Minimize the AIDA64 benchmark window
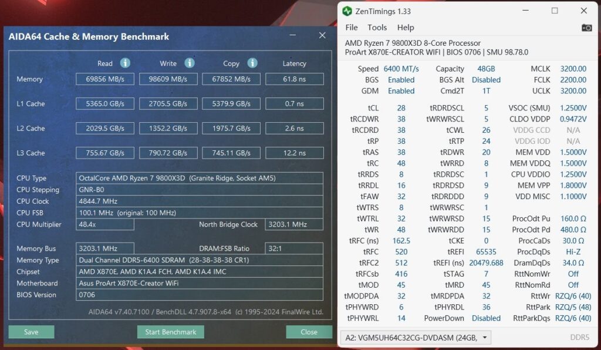This screenshot has height=350, width=601. point(293,35)
